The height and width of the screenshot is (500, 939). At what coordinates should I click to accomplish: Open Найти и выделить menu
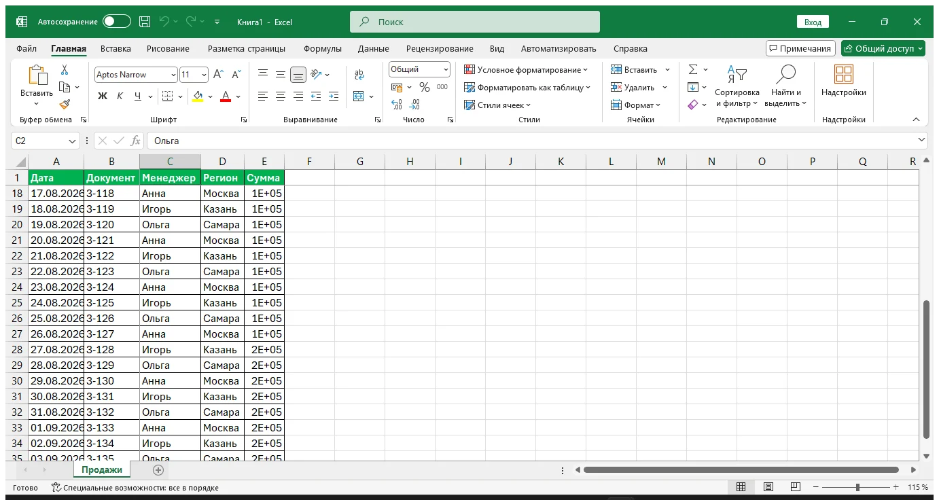(x=786, y=86)
